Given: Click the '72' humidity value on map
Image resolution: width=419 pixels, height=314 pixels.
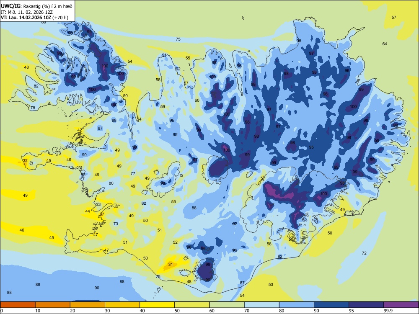Looking at the screenshot, I should [x=364, y=253].
